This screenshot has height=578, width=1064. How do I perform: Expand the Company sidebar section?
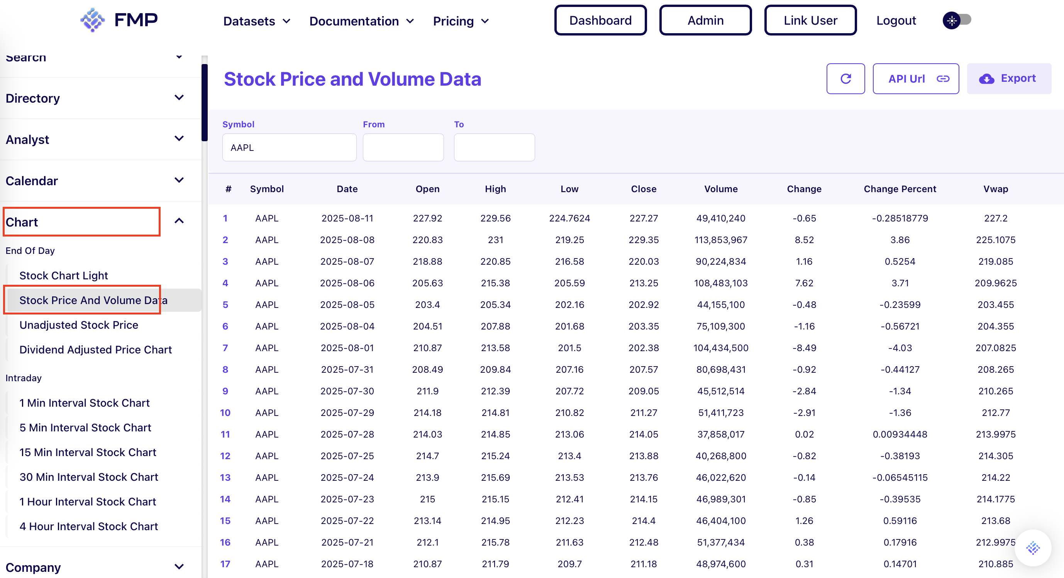pyautogui.click(x=101, y=567)
